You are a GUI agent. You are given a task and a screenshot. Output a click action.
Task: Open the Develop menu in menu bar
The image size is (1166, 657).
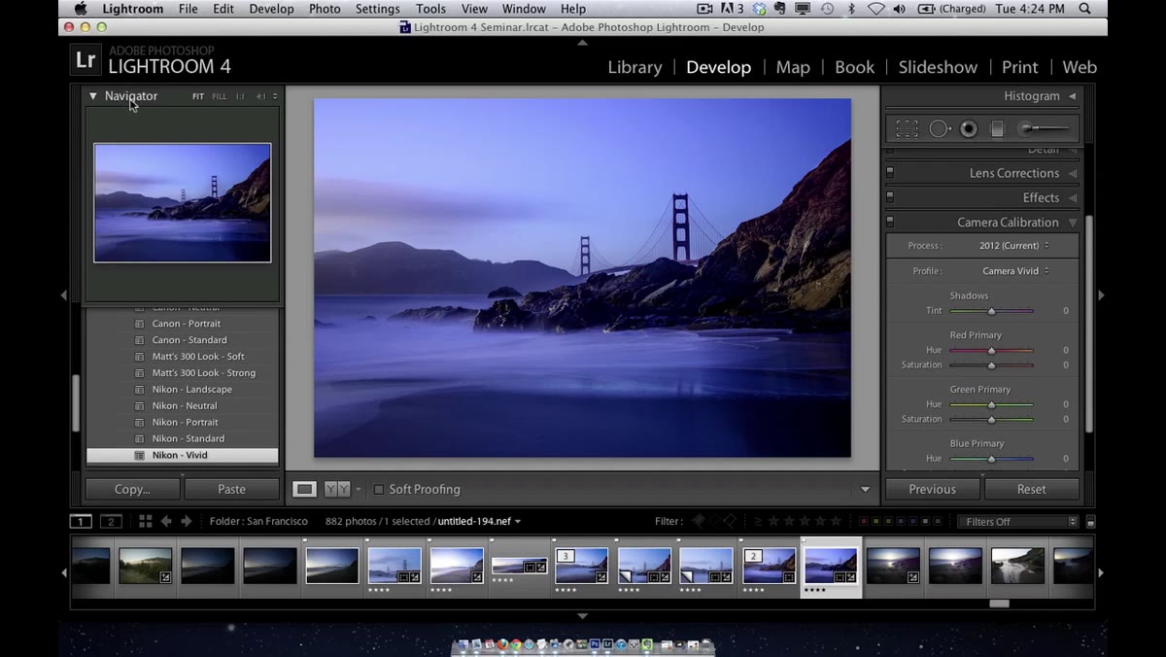coord(271,9)
